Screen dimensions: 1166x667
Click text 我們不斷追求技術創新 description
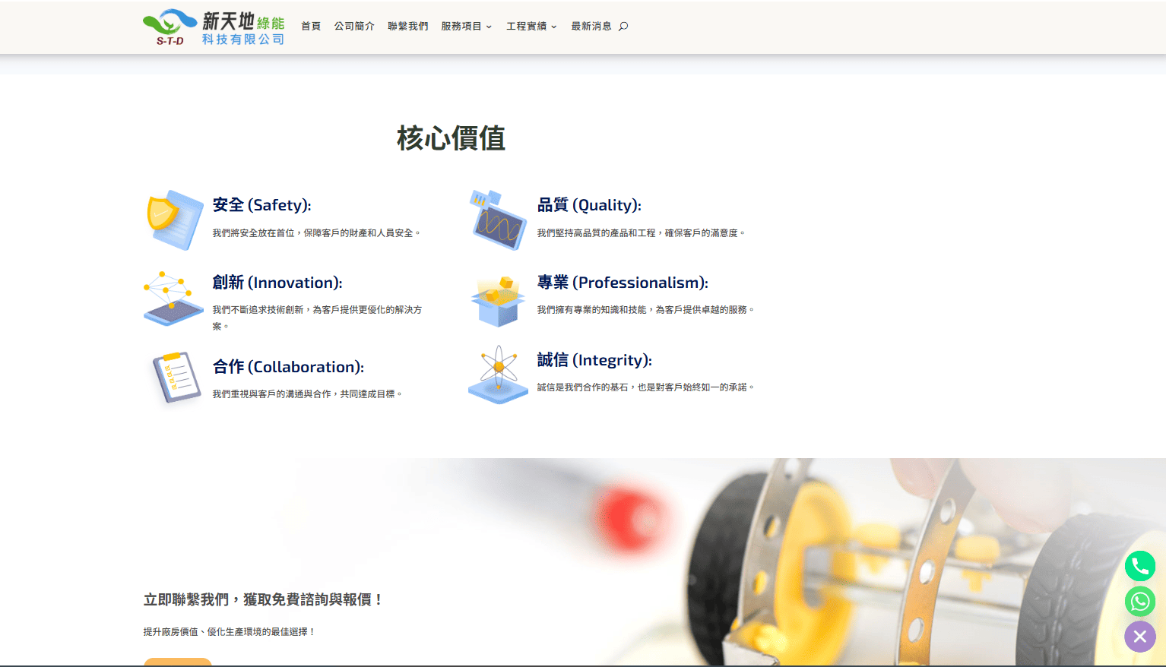[x=317, y=318]
